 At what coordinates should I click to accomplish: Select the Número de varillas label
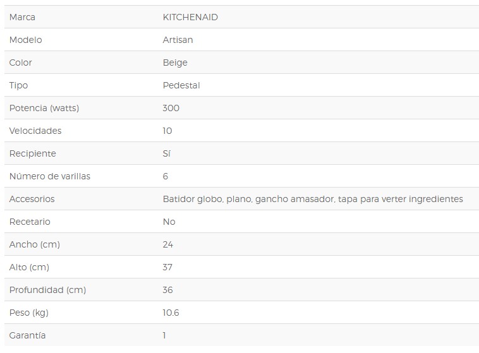point(50,176)
